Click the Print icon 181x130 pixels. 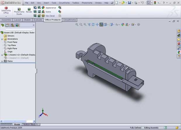click(136, 3)
